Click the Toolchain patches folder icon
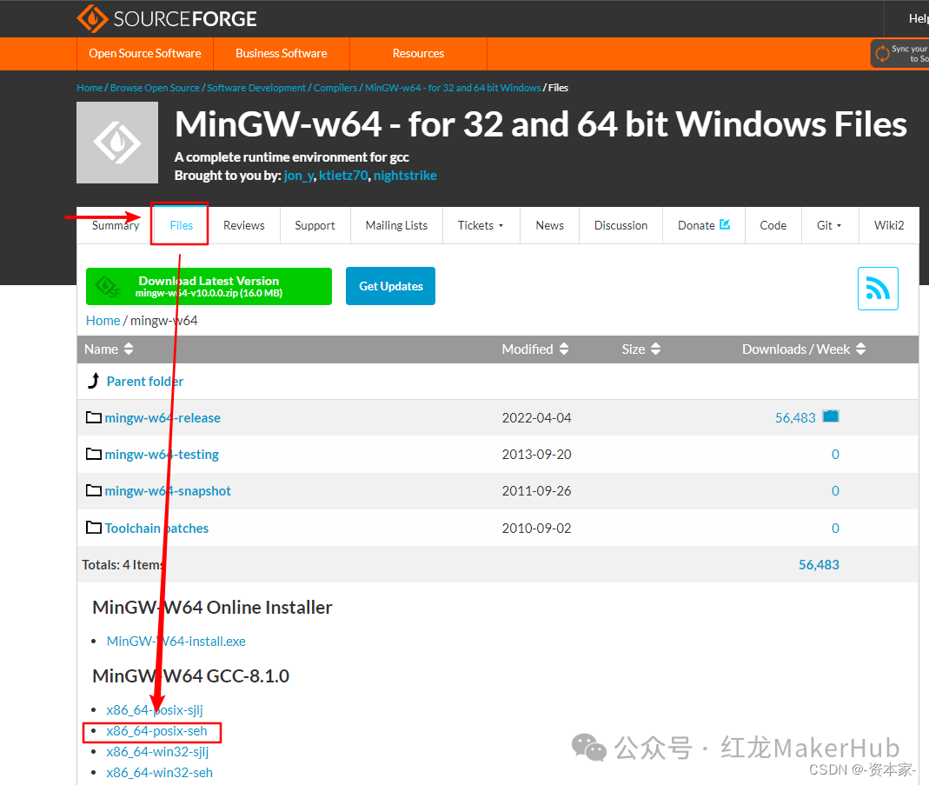 (x=94, y=527)
